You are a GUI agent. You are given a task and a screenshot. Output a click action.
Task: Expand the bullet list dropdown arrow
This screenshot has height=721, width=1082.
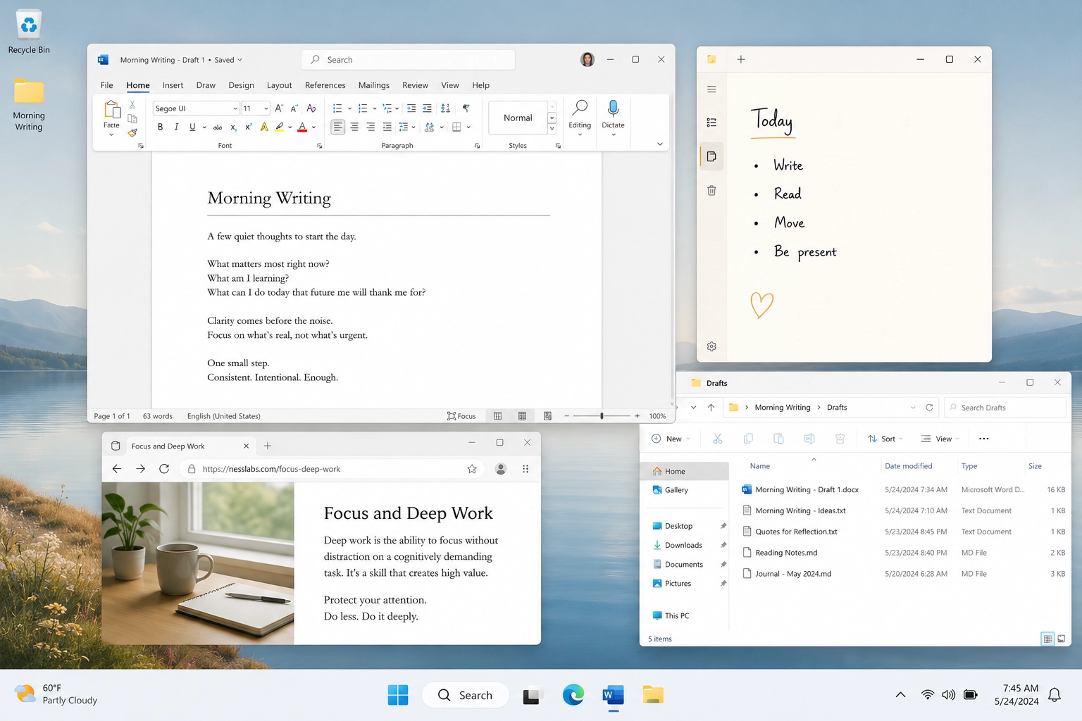click(349, 108)
